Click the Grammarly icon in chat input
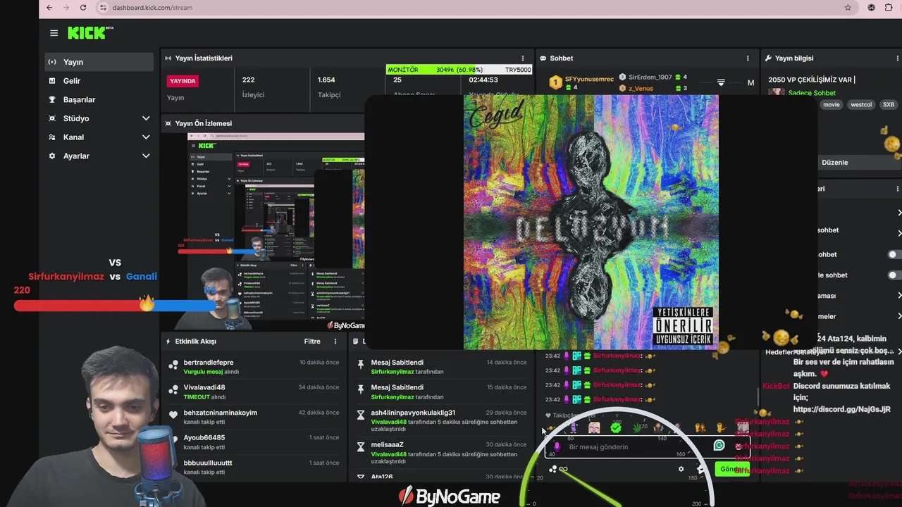The image size is (902, 507). [719, 445]
